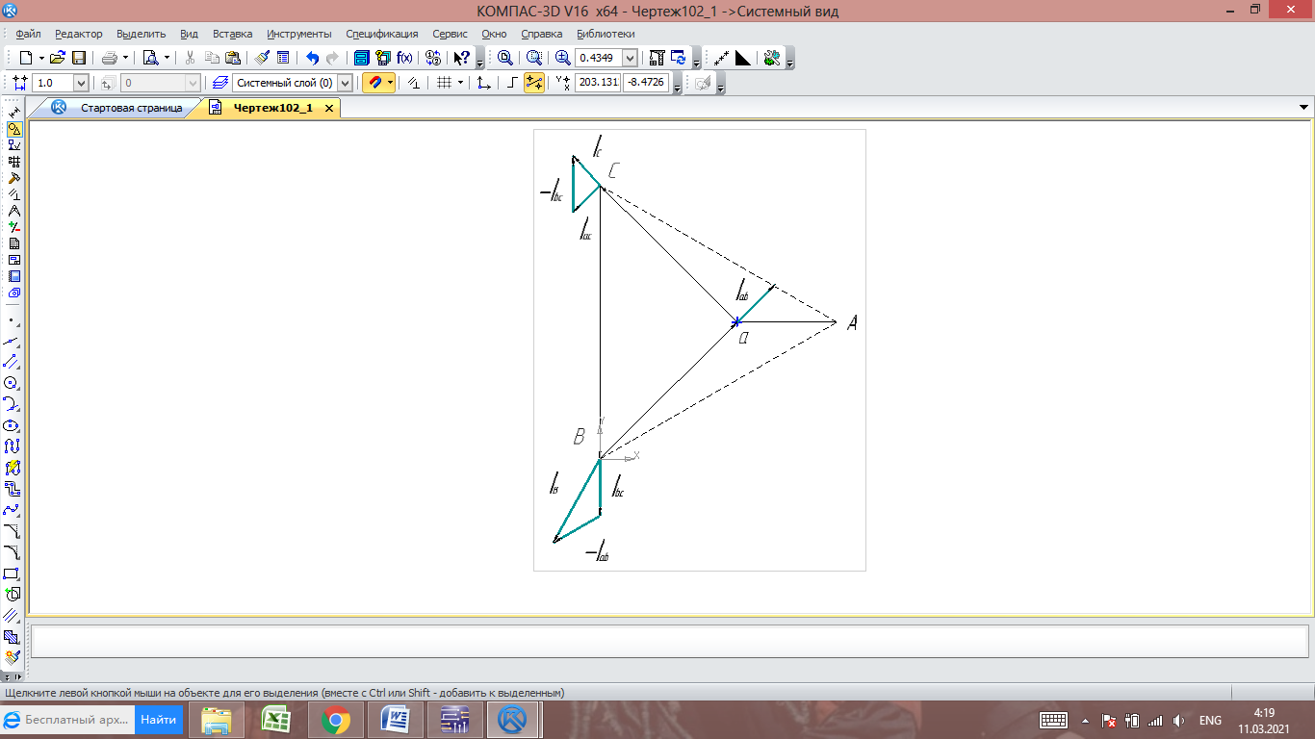The height and width of the screenshot is (739, 1315).
Task: Click the Print Preview icon
Action: (x=151, y=58)
